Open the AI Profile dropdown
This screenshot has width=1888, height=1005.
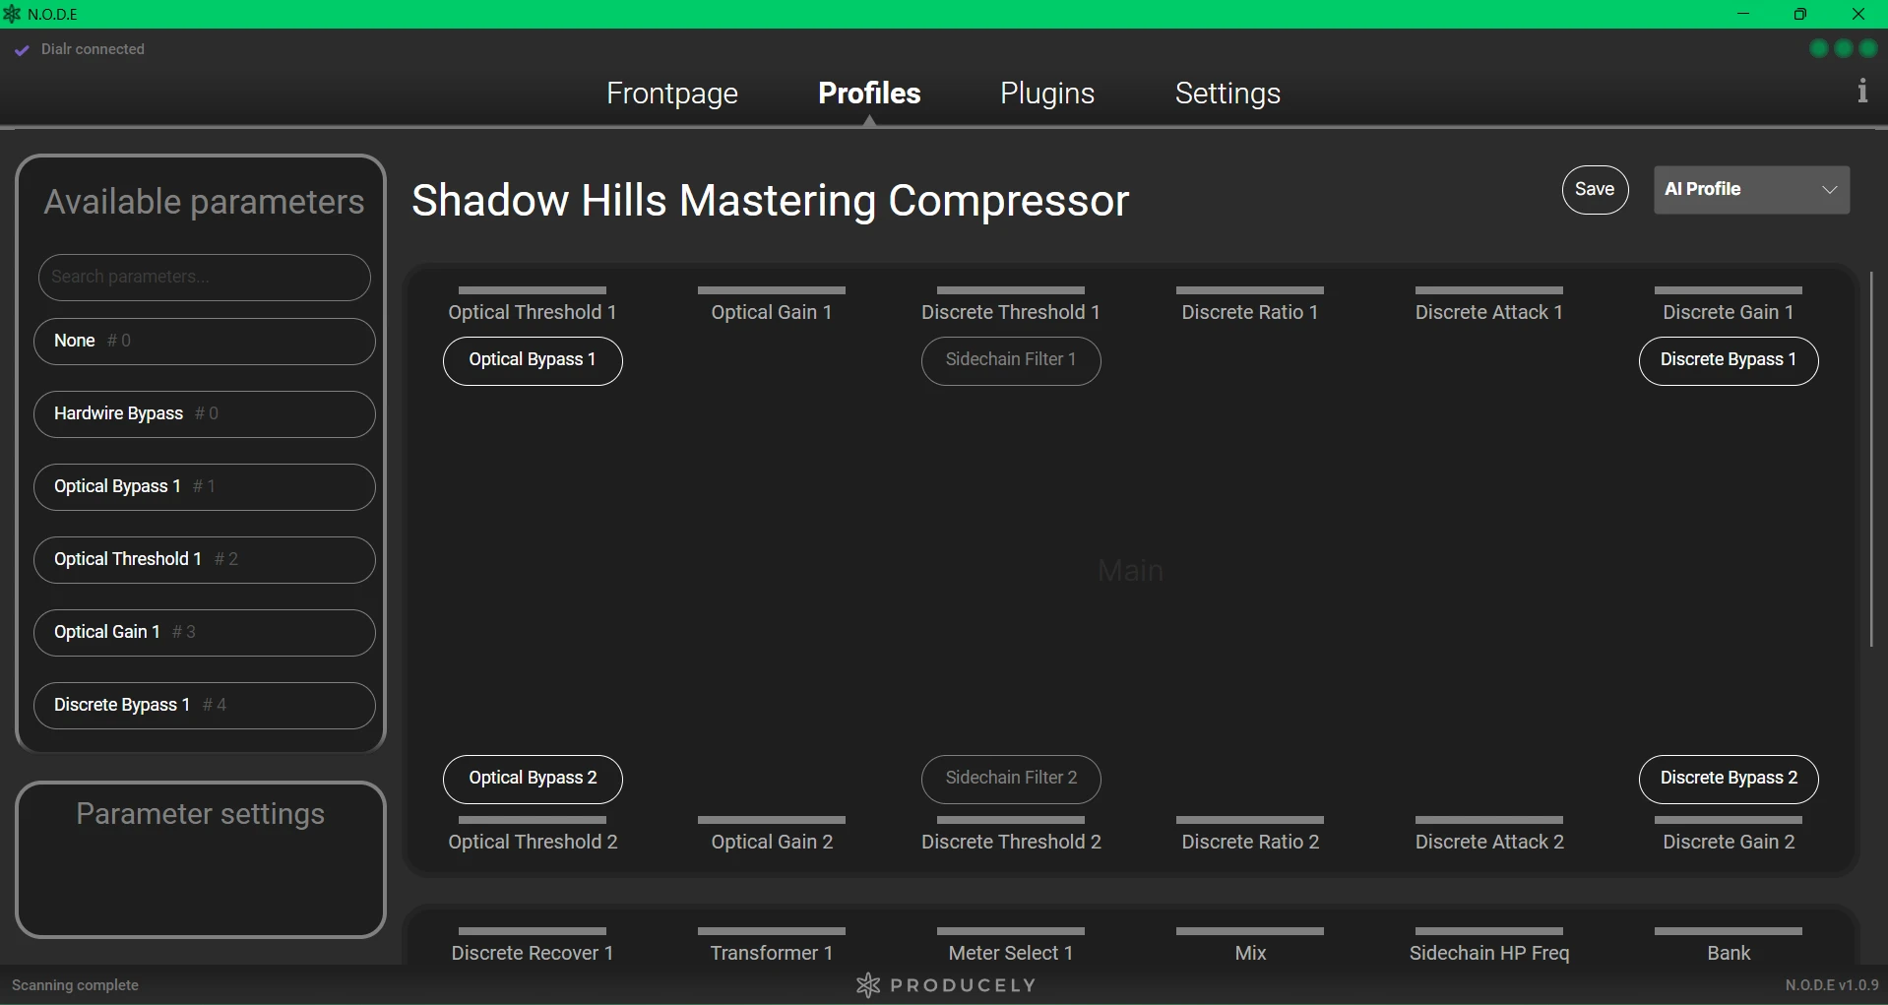coord(1751,189)
